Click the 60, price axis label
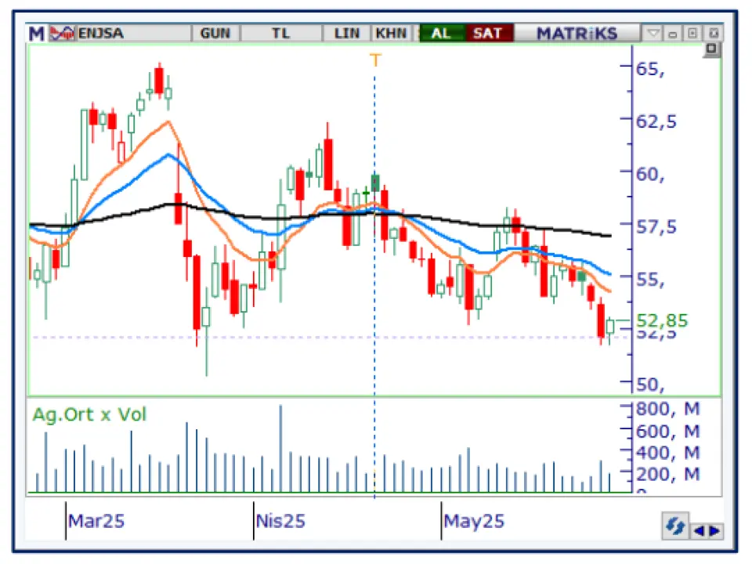Screen dimensions: 752x564 coord(650,175)
